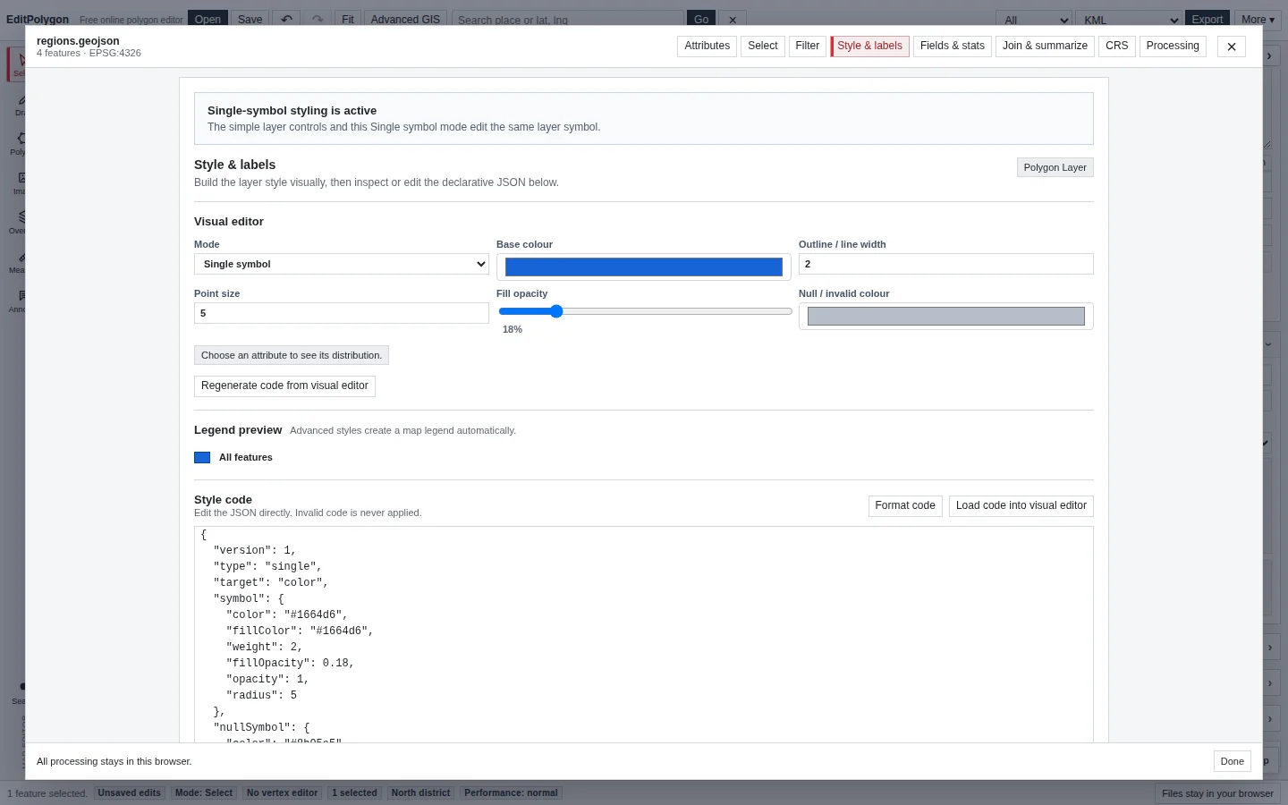This screenshot has width=1288, height=805.
Task: Open the CRS tab
Action: pos(1117,46)
